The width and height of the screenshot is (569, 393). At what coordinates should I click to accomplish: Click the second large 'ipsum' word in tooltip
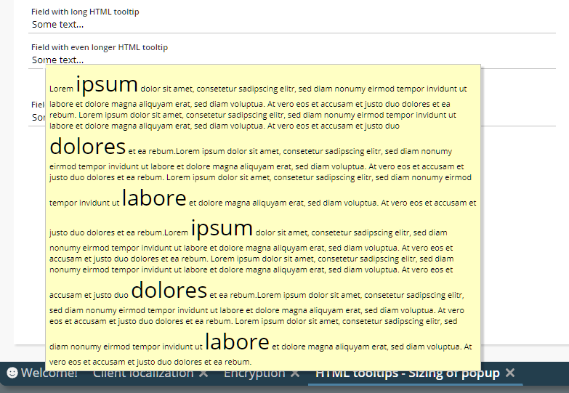pyautogui.click(x=222, y=228)
